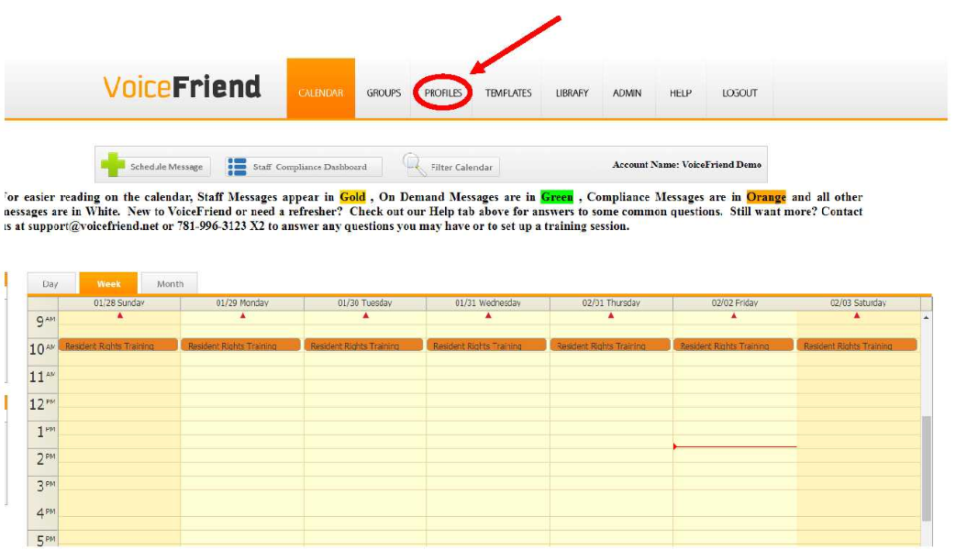Click the 02/03 Saturday column header

[858, 303]
